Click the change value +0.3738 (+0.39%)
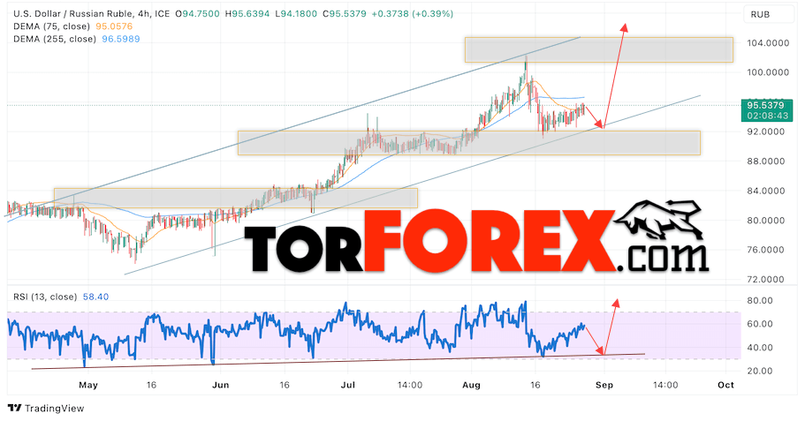The height and width of the screenshot is (421, 805). pyautogui.click(x=413, y=14)
